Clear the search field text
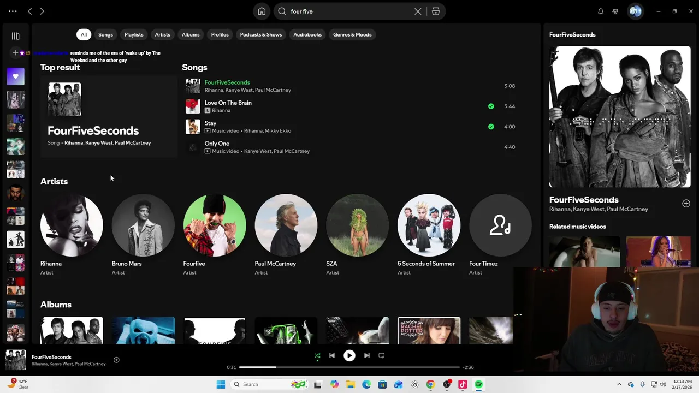 (x=418, y=11)
